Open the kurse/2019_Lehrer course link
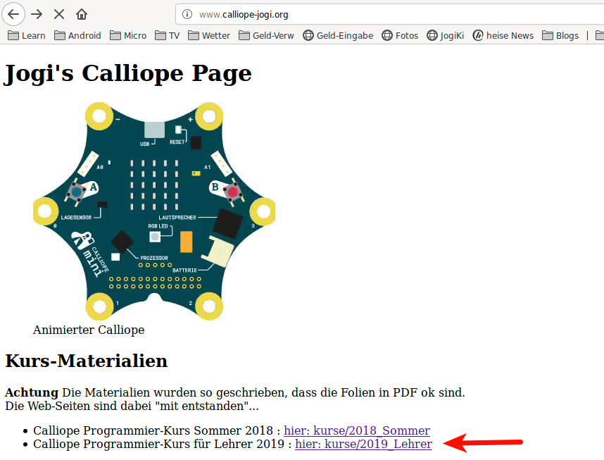This screenshot has width=604, height=460. [364, 444]
